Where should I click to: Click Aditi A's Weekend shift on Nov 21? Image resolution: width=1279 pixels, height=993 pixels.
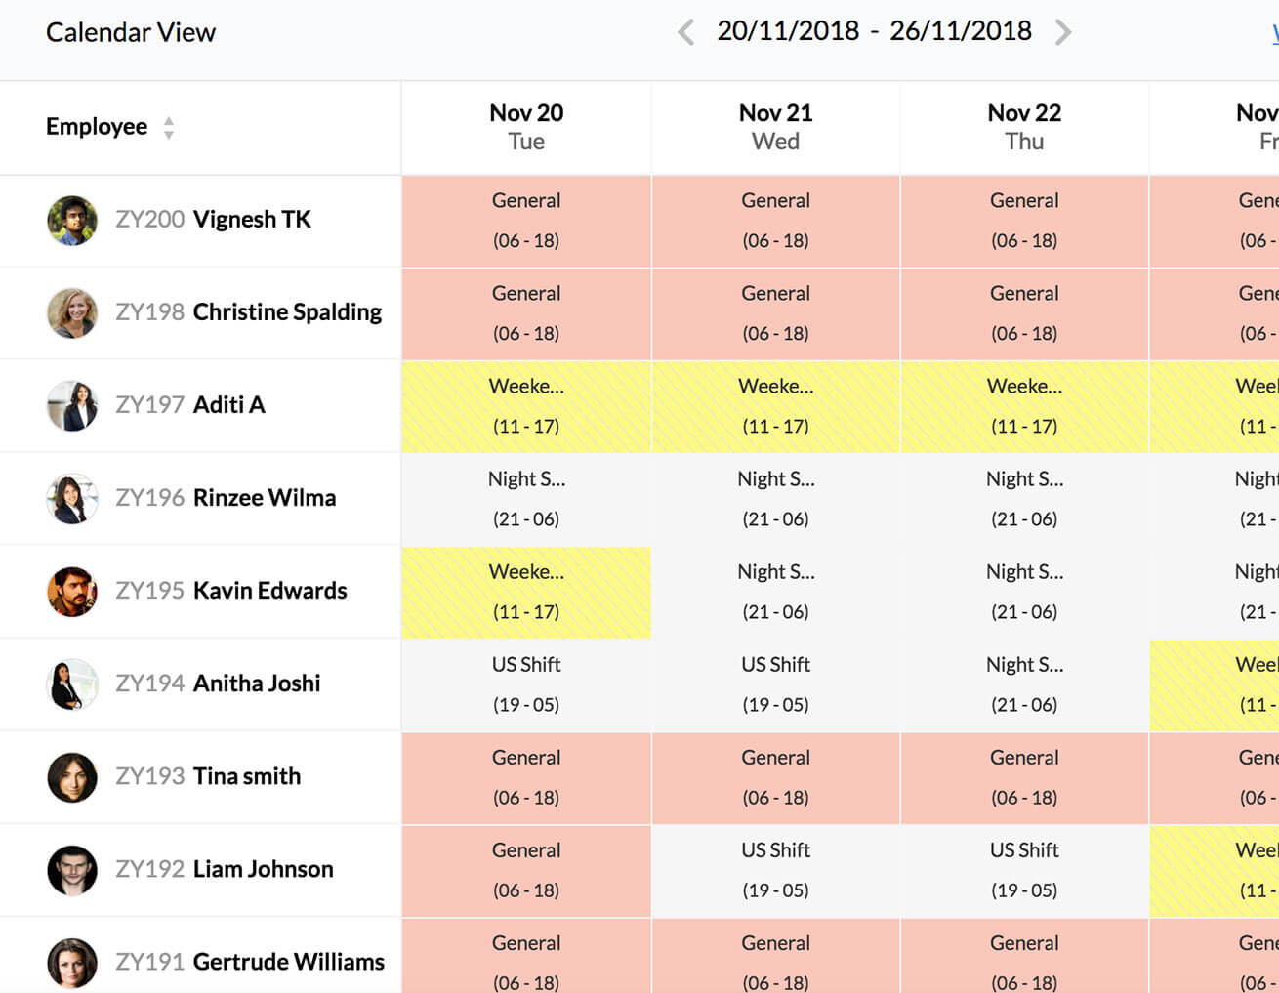coord(775,406)
